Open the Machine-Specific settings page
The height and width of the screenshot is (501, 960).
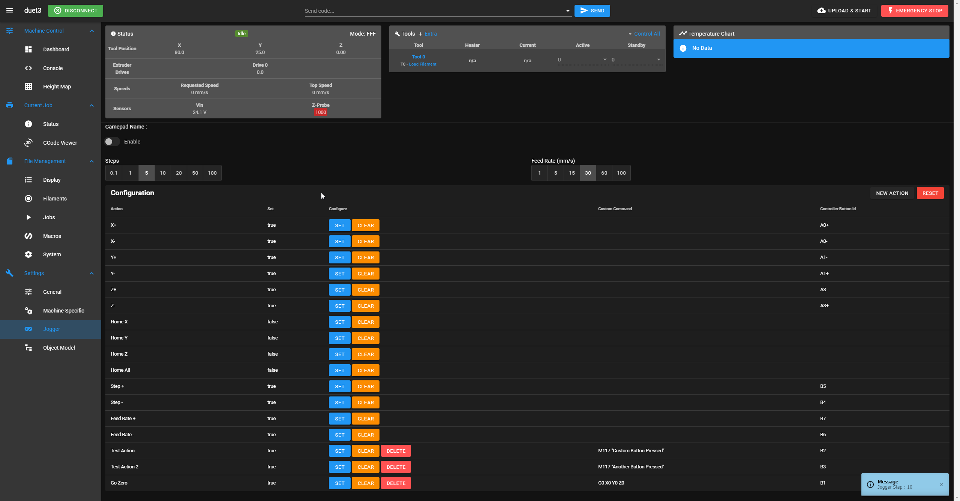coord(63,311)
